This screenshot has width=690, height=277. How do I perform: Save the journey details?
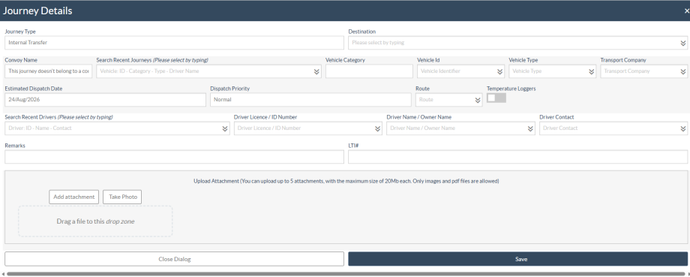click(518, 259)
